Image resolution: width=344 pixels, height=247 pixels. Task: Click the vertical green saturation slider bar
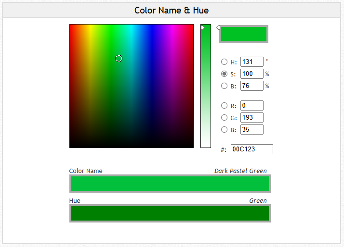pos(206,86)
